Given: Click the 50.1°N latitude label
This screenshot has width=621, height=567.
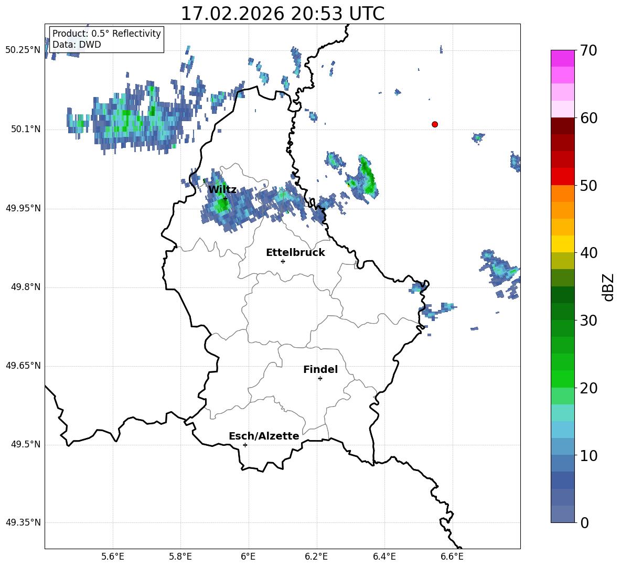Looking at the screenshot, I should [26, 129].
